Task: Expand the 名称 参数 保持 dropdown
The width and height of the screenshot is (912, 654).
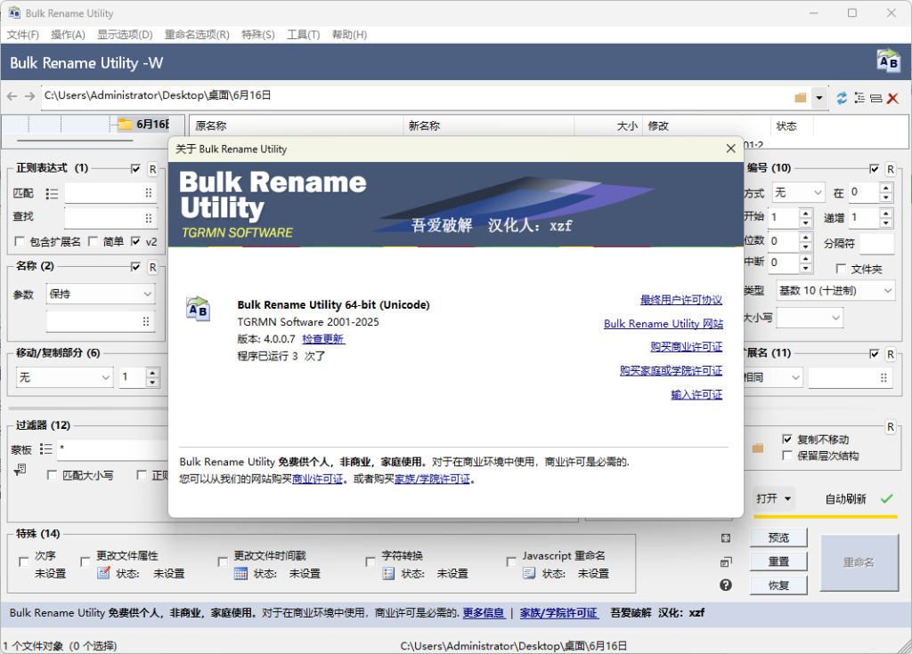Action: (x=101, y=294)
